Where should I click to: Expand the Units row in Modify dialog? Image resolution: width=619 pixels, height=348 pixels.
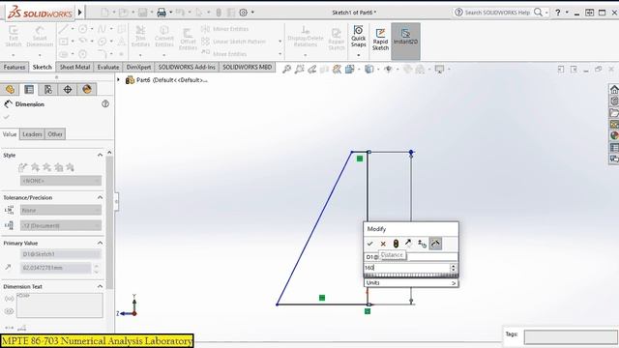click(x=411, y=283)
